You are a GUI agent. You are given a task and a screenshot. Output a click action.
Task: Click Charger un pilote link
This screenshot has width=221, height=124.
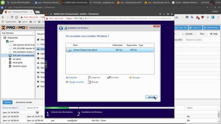[75, 82]
